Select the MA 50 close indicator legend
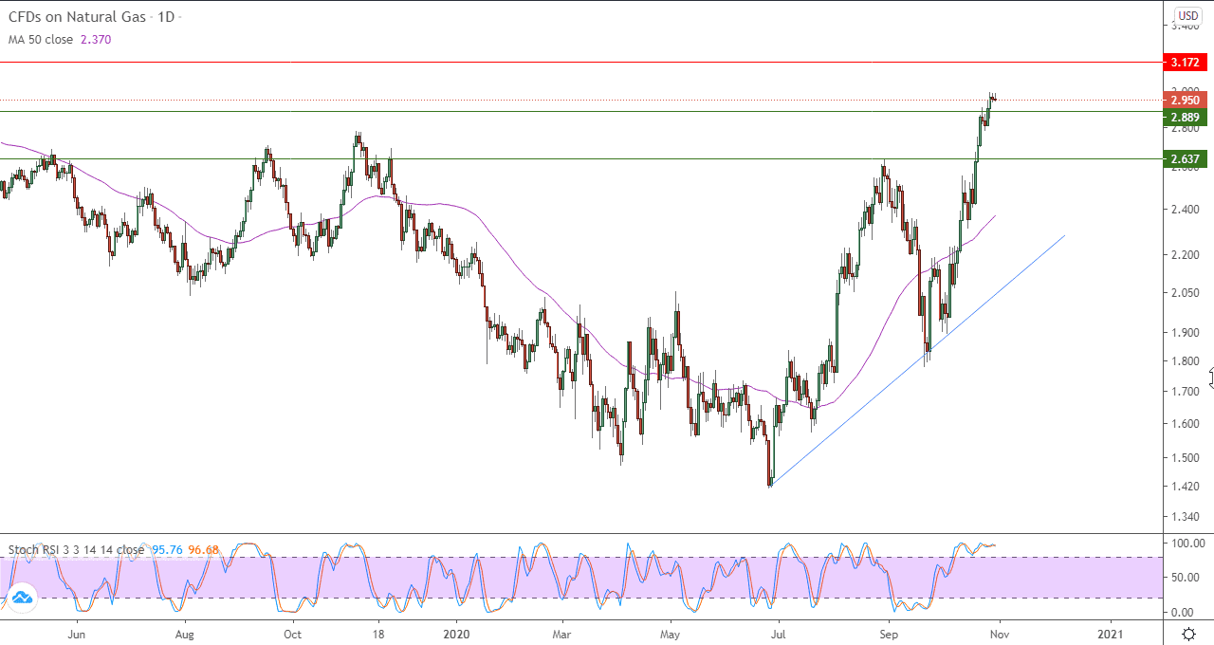Image resolution: width=1214 pixels, height=645 pixels. (41, 40)
